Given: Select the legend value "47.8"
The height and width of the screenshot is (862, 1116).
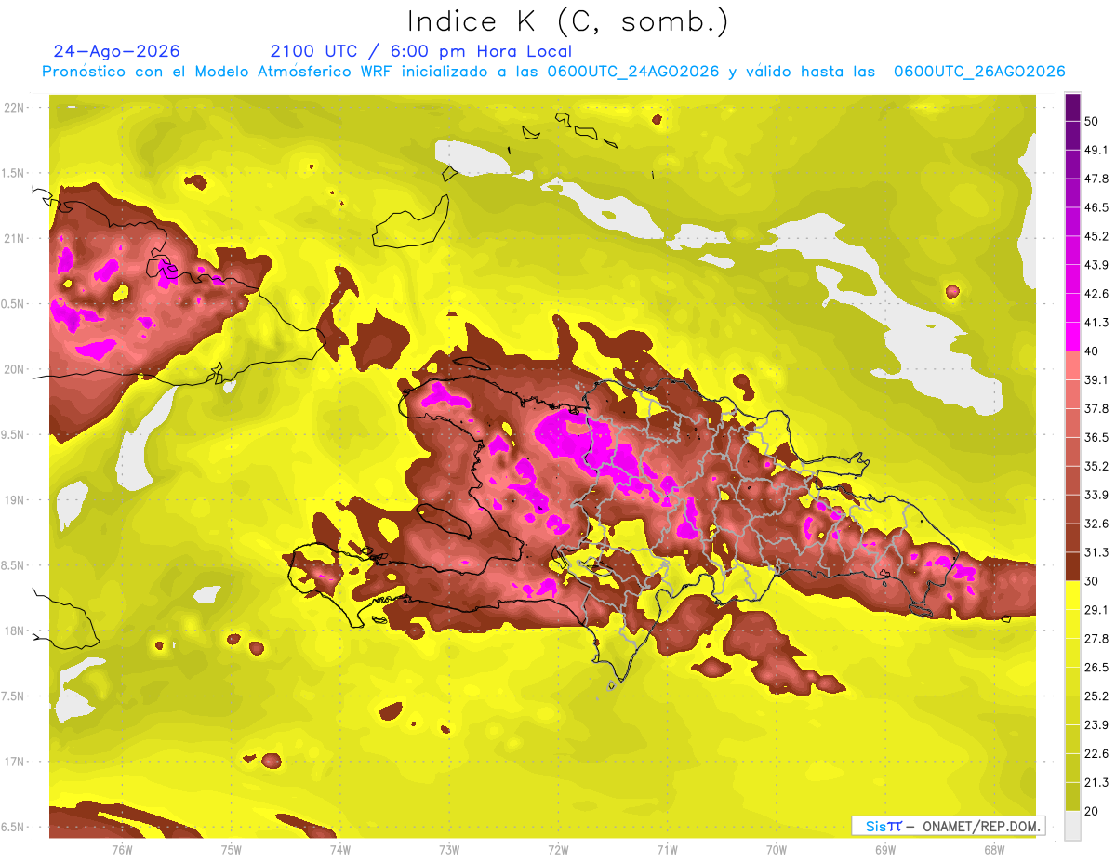Looking at the screenshot, I should (x=1096, y=179).
